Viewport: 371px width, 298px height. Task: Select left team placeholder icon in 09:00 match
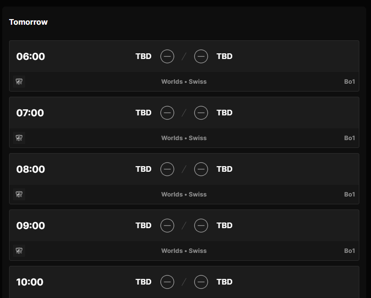[x=167, y=226]
